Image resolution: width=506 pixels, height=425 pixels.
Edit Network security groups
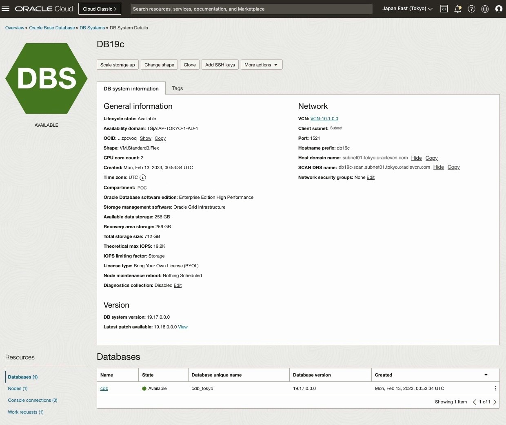[x=371, y=178]
